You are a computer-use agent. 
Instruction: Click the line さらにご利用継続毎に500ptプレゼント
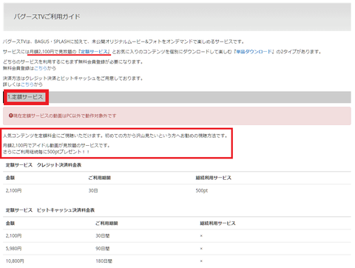(46, 152)
